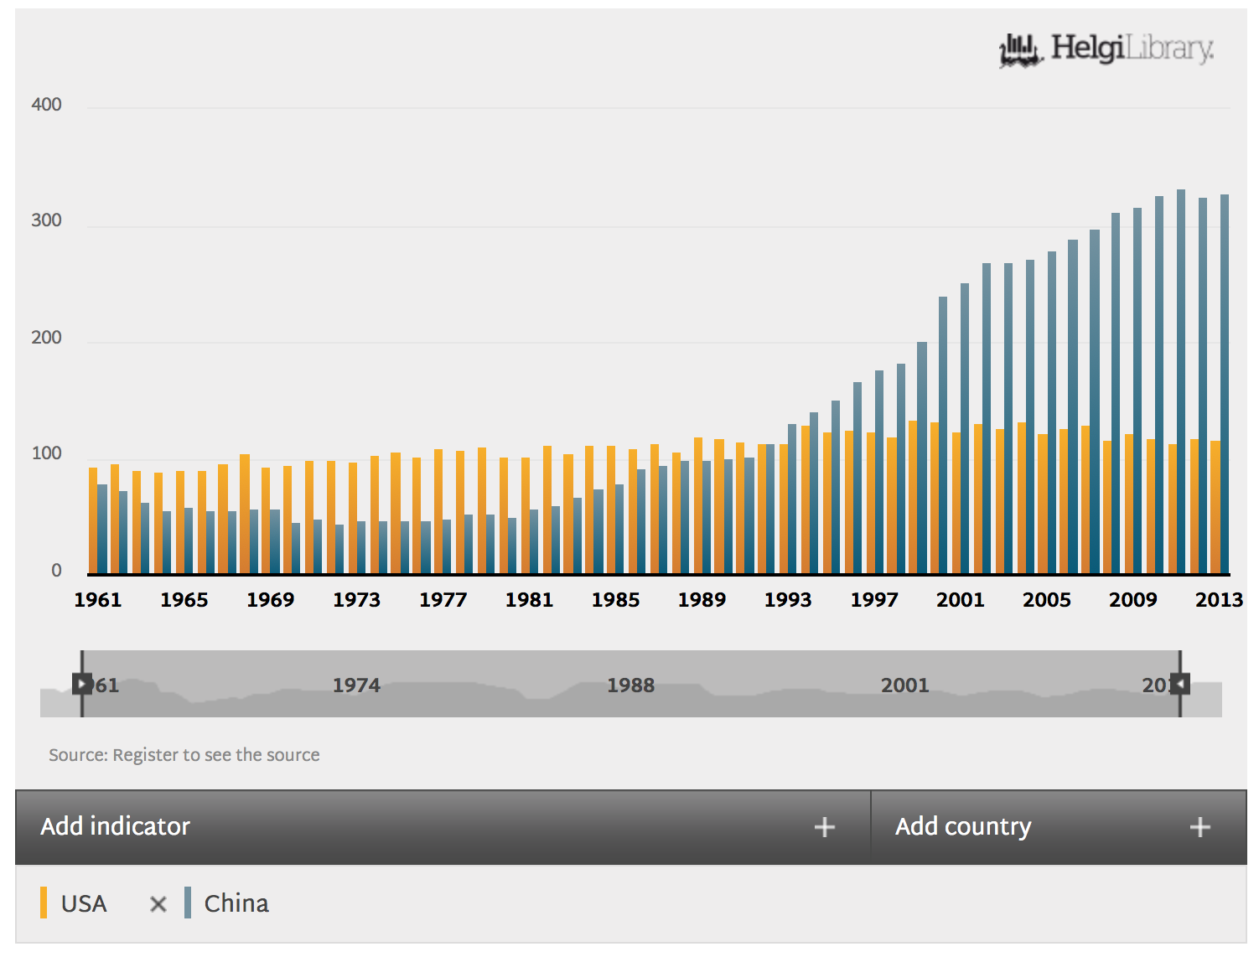The width and height of the screenshot is (1259, 957).
Task: Grab the left range slider handle
Action: pos(81,685)
